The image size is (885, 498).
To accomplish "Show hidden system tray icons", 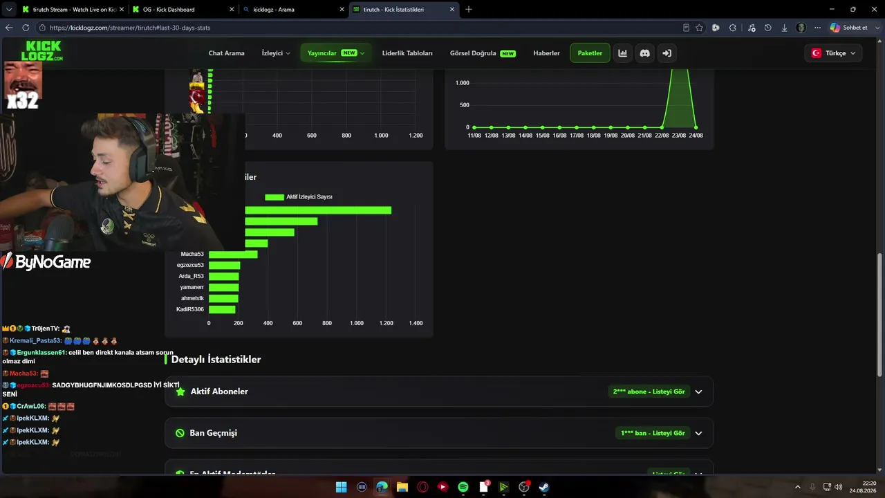I will [798, 487].
